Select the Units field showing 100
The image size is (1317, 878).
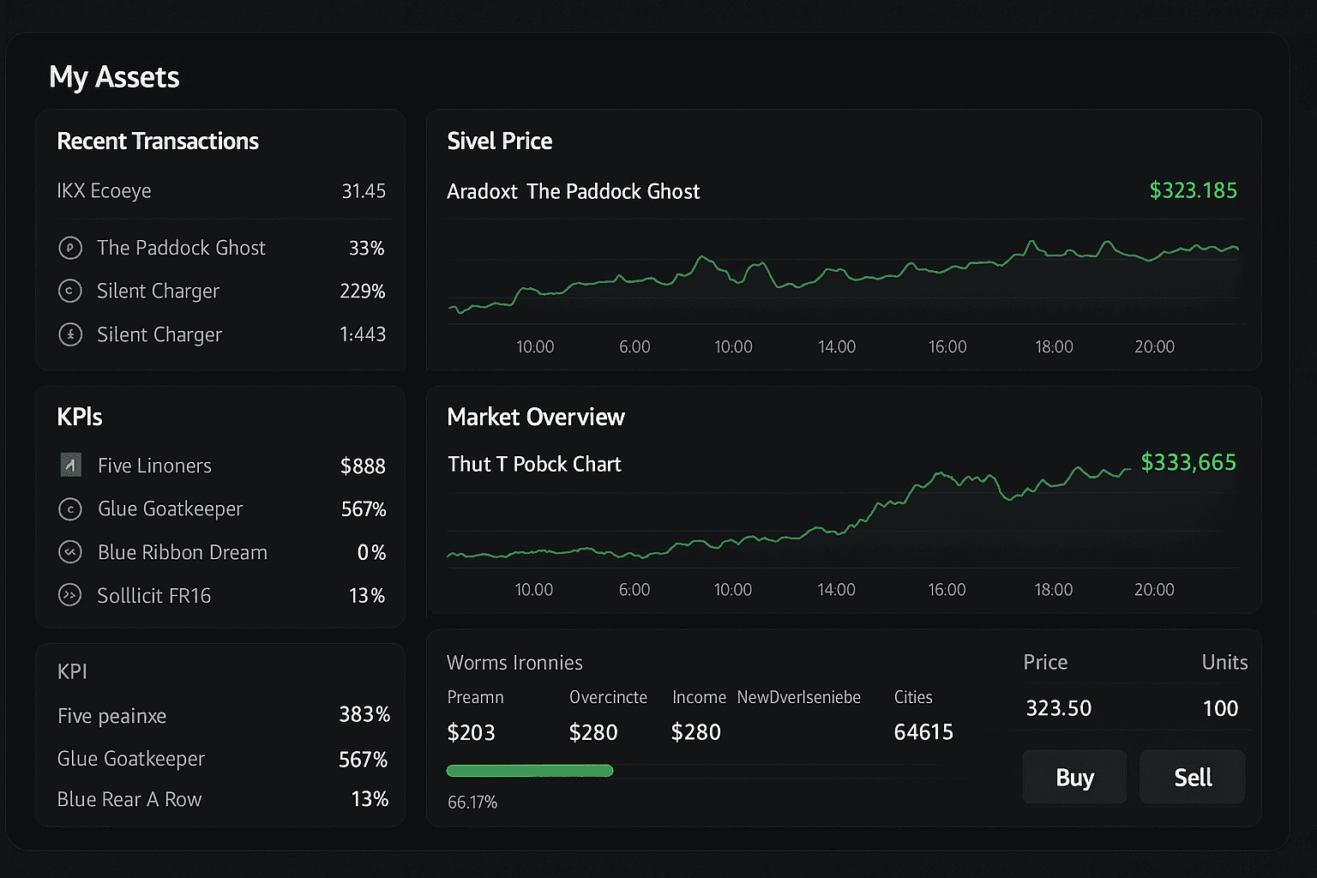click(x=1220, y=708)
